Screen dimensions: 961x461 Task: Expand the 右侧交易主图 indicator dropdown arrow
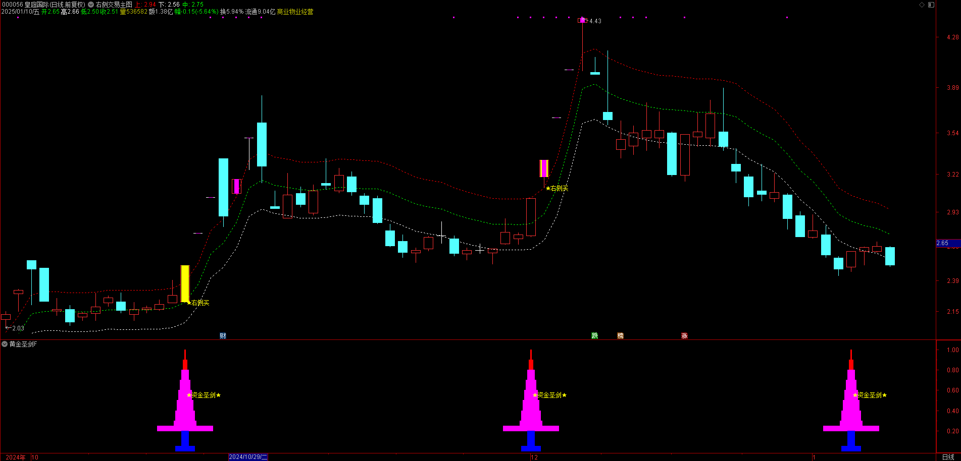pyautogui.click(x=91, y=5)
